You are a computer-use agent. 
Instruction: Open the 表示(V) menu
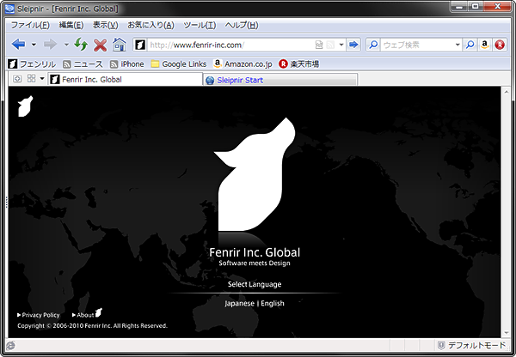(x=105, y=25)
